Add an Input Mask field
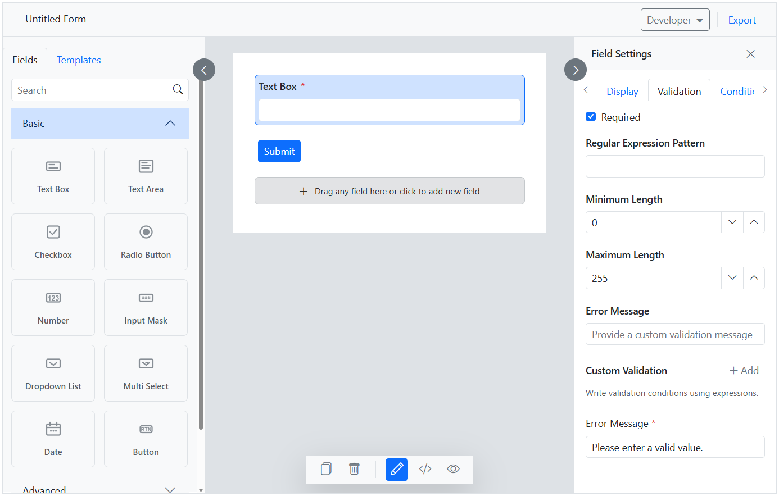The image size is (779, 496). (146, 307)
